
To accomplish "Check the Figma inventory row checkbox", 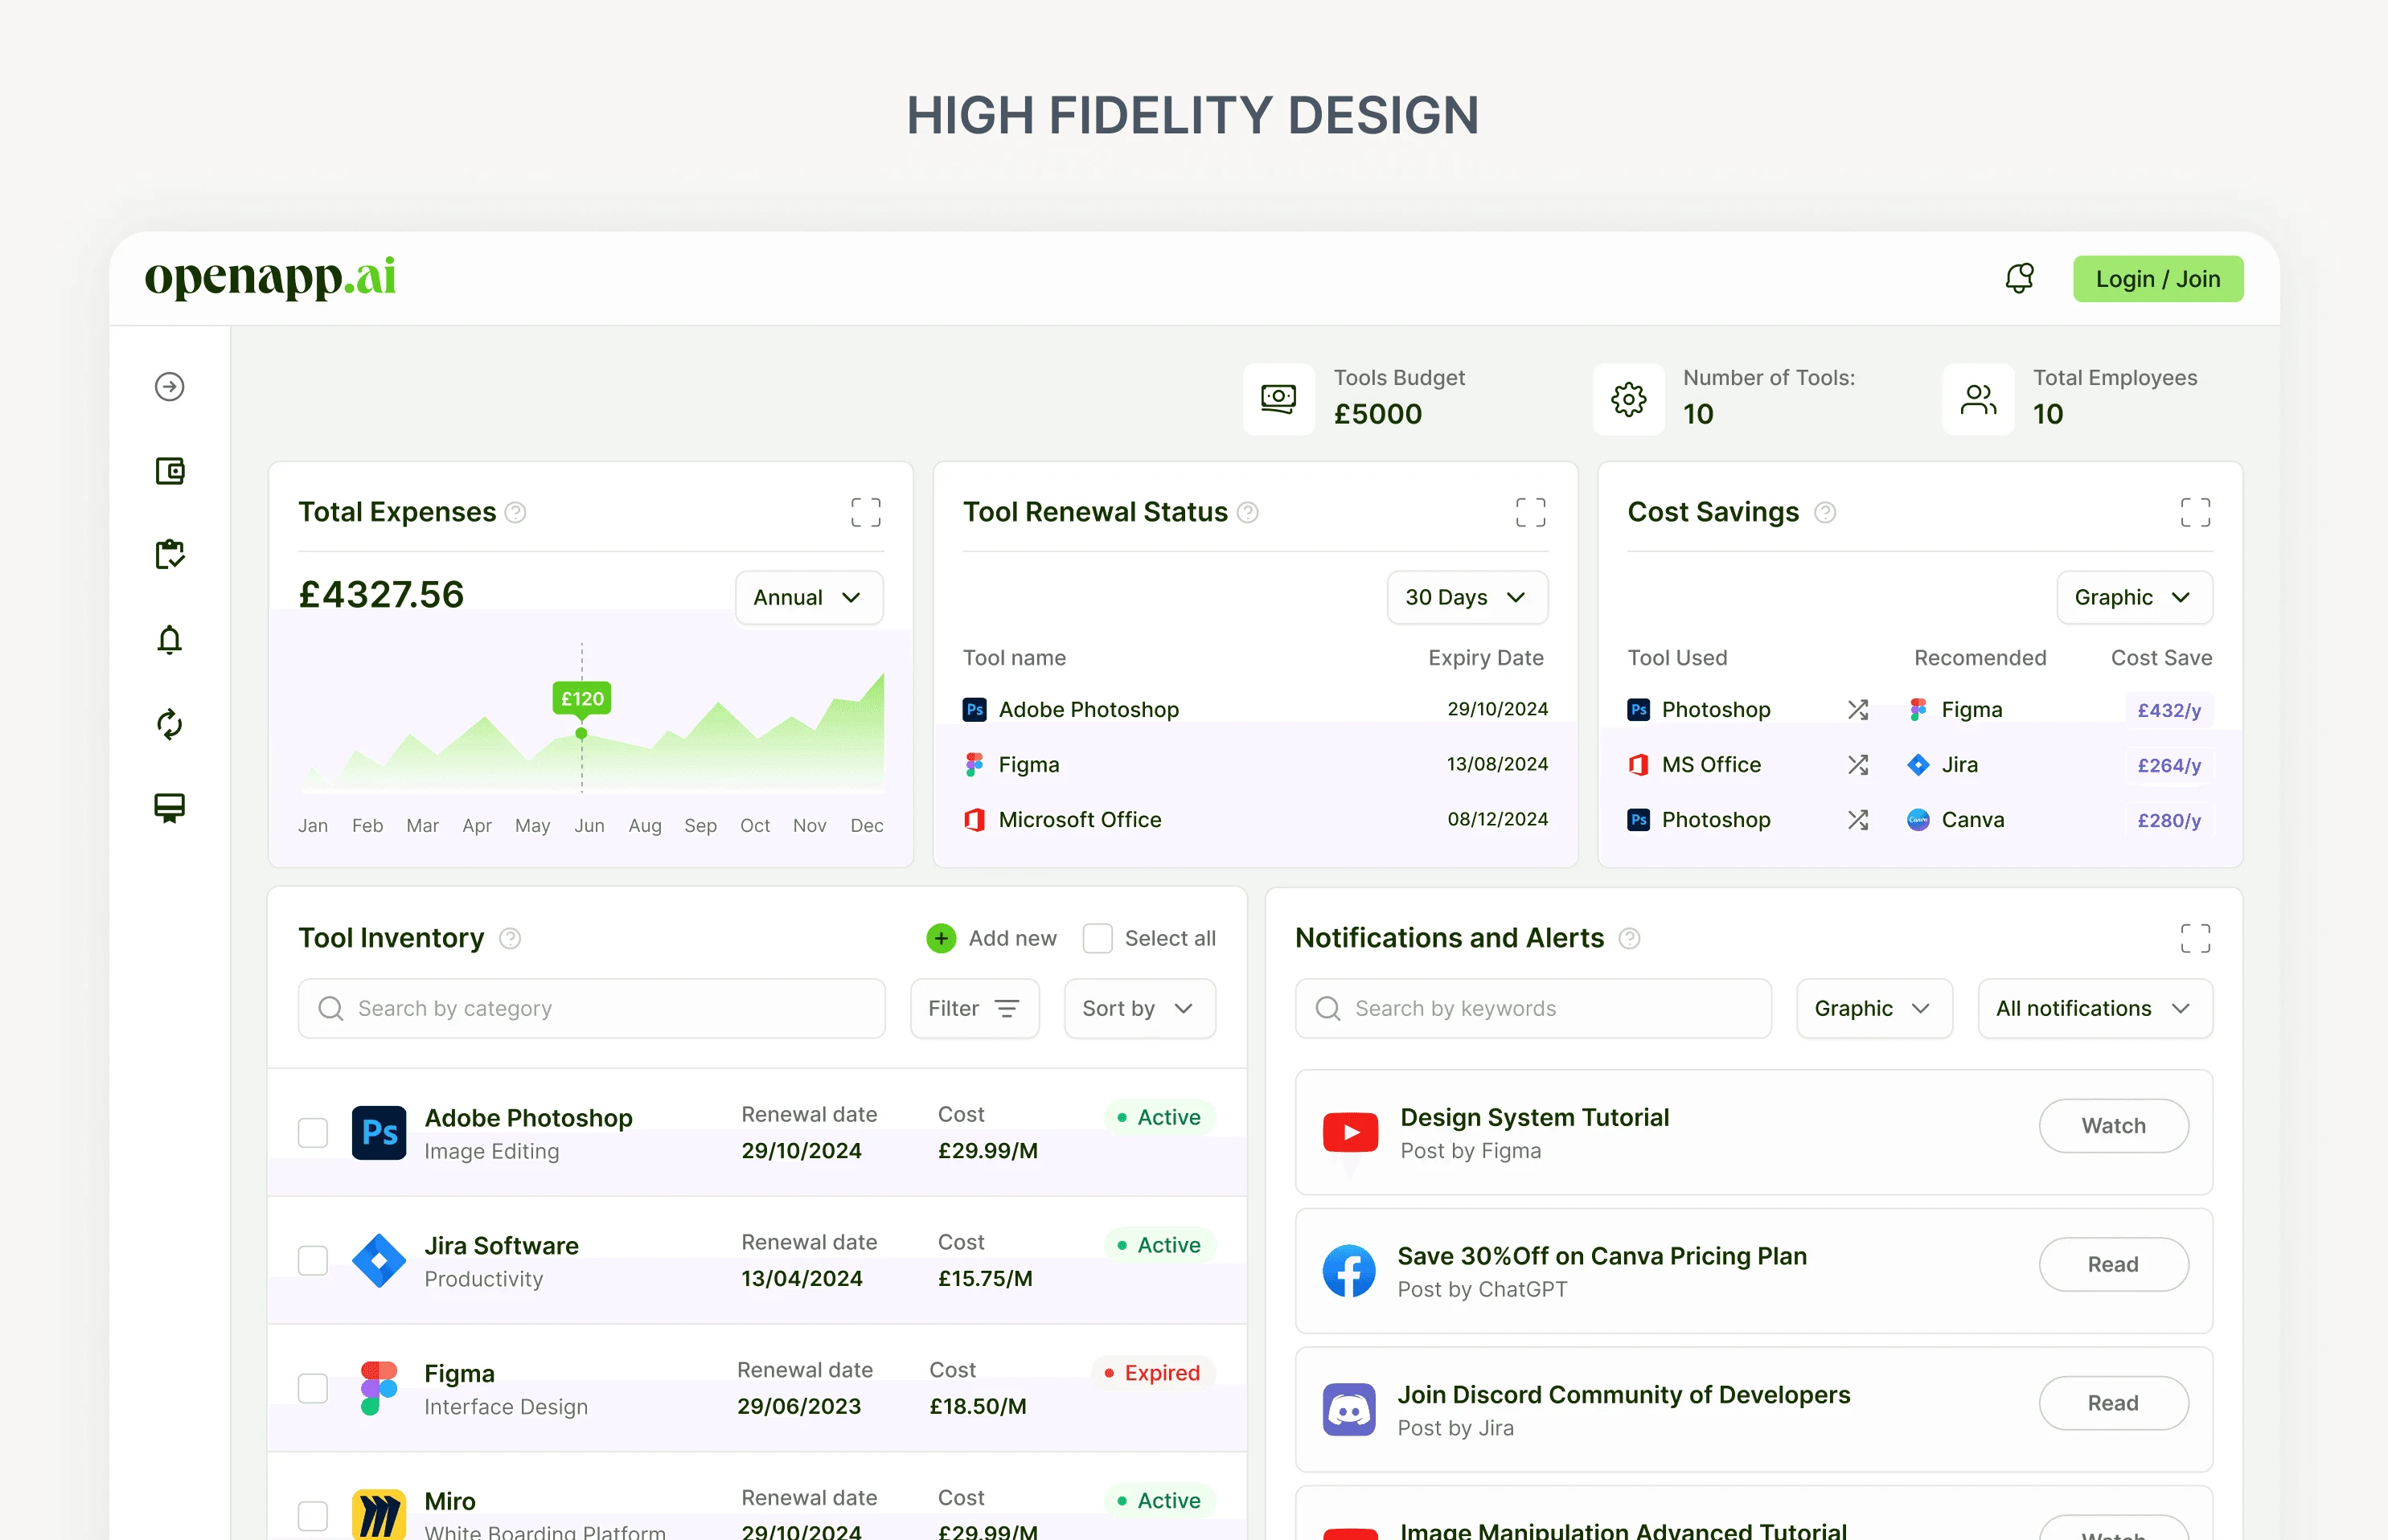I will [313, 1388].
